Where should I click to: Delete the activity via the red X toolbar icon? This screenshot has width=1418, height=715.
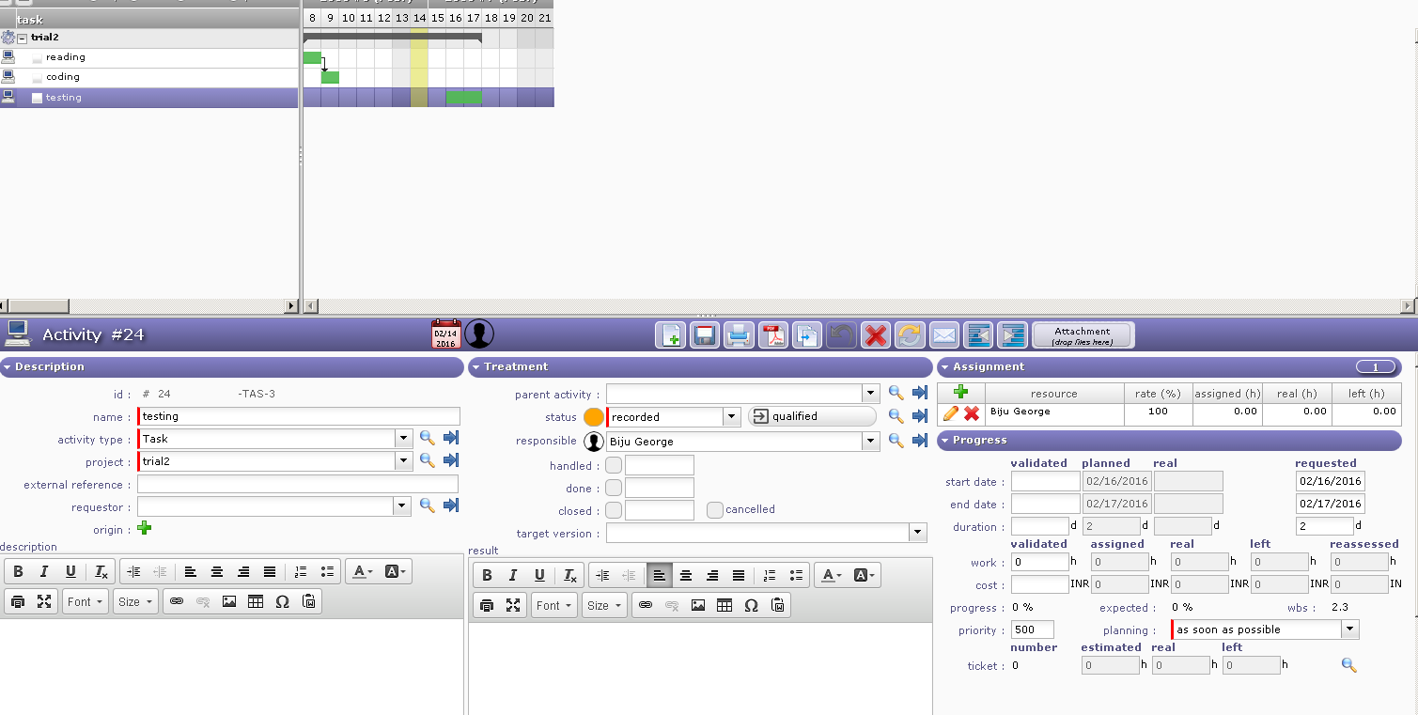pyautogui.click(x=876, y=335)
